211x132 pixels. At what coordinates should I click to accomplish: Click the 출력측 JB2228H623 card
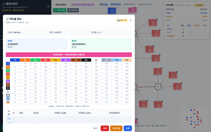(101, 44)
